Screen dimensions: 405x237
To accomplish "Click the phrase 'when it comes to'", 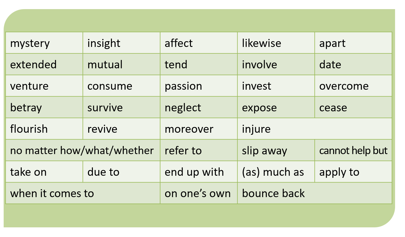I will click(52, 193).
